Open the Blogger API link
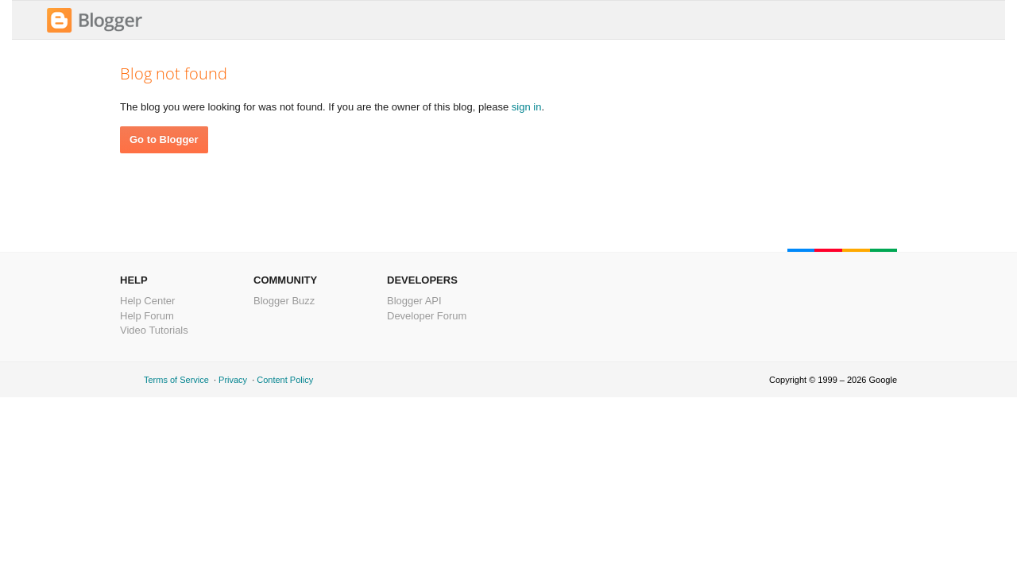This screenshot has height=572, width=1017. [413, 301]
